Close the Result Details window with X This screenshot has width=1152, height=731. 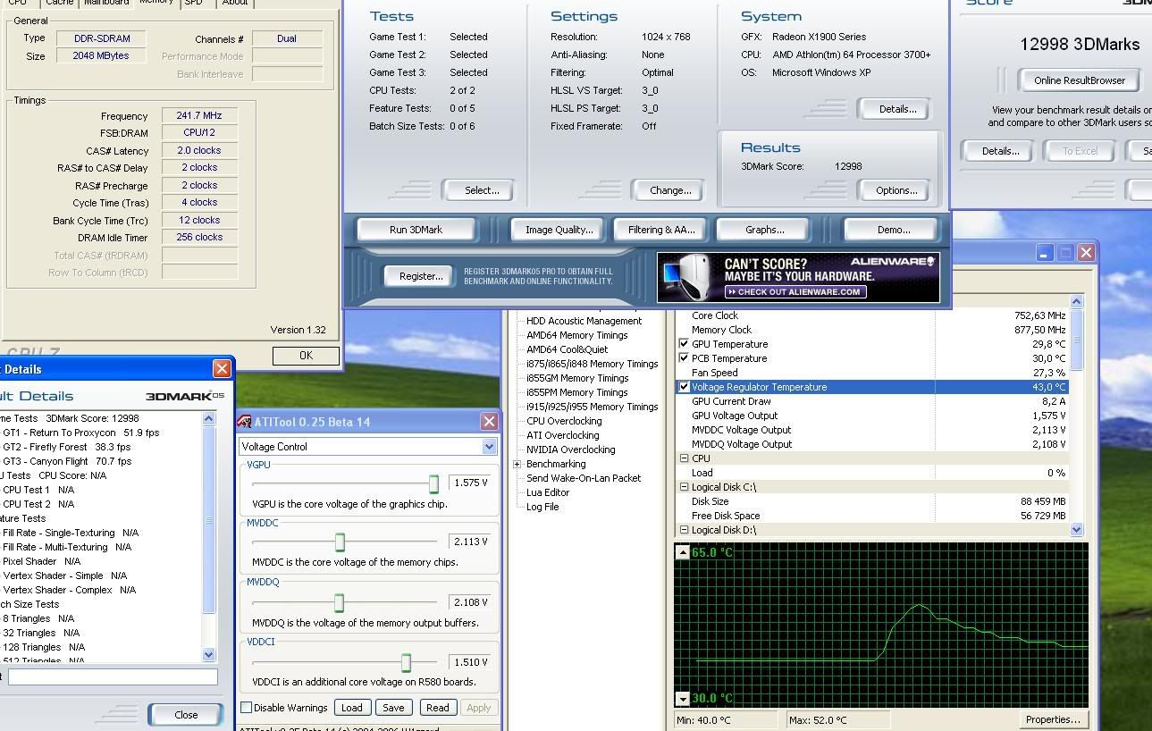(222, 369)
